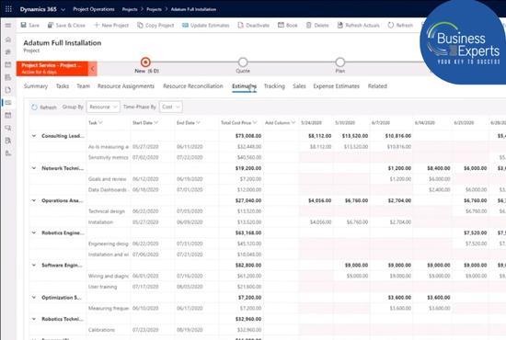This screenshot has height=340, width=506.
Task: Open the Summary tab
Action: tap(36, 86)
